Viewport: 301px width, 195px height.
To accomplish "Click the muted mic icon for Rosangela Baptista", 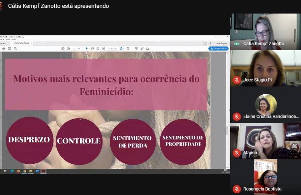I will tap(237, 189).
